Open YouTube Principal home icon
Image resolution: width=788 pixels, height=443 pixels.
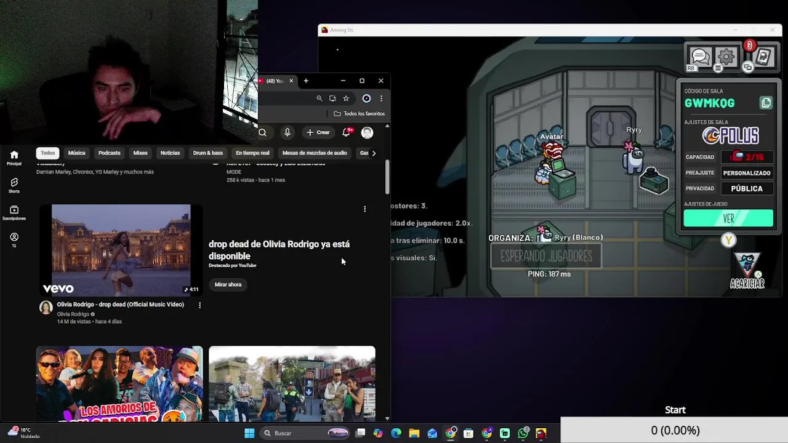click(14, 158)
